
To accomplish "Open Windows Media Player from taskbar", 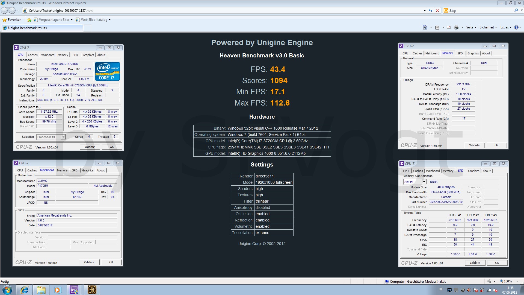I will click(57, 290).
